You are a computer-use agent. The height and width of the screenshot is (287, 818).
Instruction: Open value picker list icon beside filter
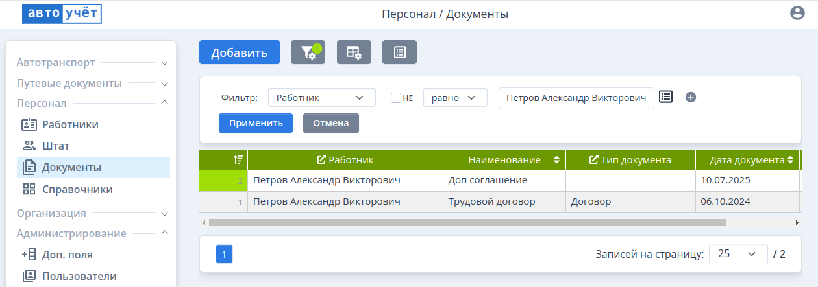(665, 97)
